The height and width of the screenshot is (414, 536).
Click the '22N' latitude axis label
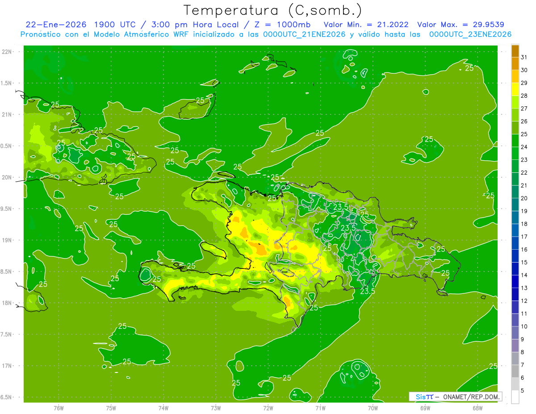pyautogui.click(x=7, y=51)
